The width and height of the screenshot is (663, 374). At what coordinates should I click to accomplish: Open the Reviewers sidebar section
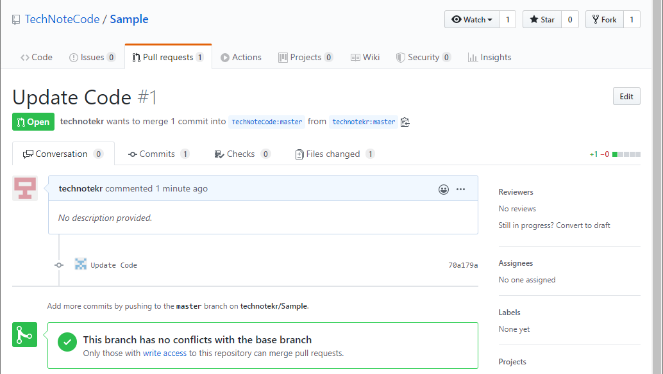(x=516, y=192)
